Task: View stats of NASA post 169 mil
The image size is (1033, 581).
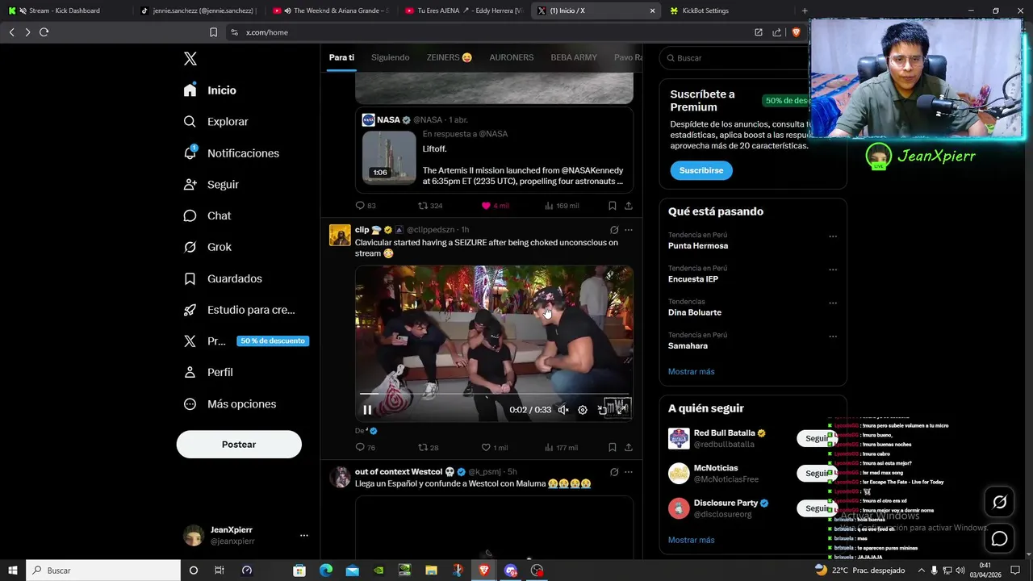Action: tap(562, 206)
